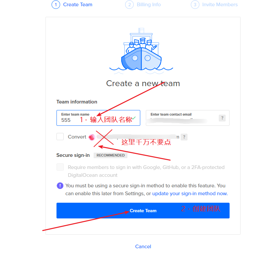Image resolution: width=269 pixels, height=261 pixels.
Task: Click the ship illustration image
Action: tap(141, 51)
